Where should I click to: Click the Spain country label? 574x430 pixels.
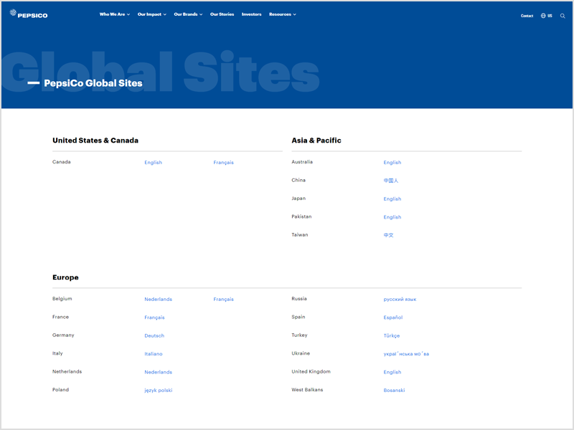coord(298,317)
